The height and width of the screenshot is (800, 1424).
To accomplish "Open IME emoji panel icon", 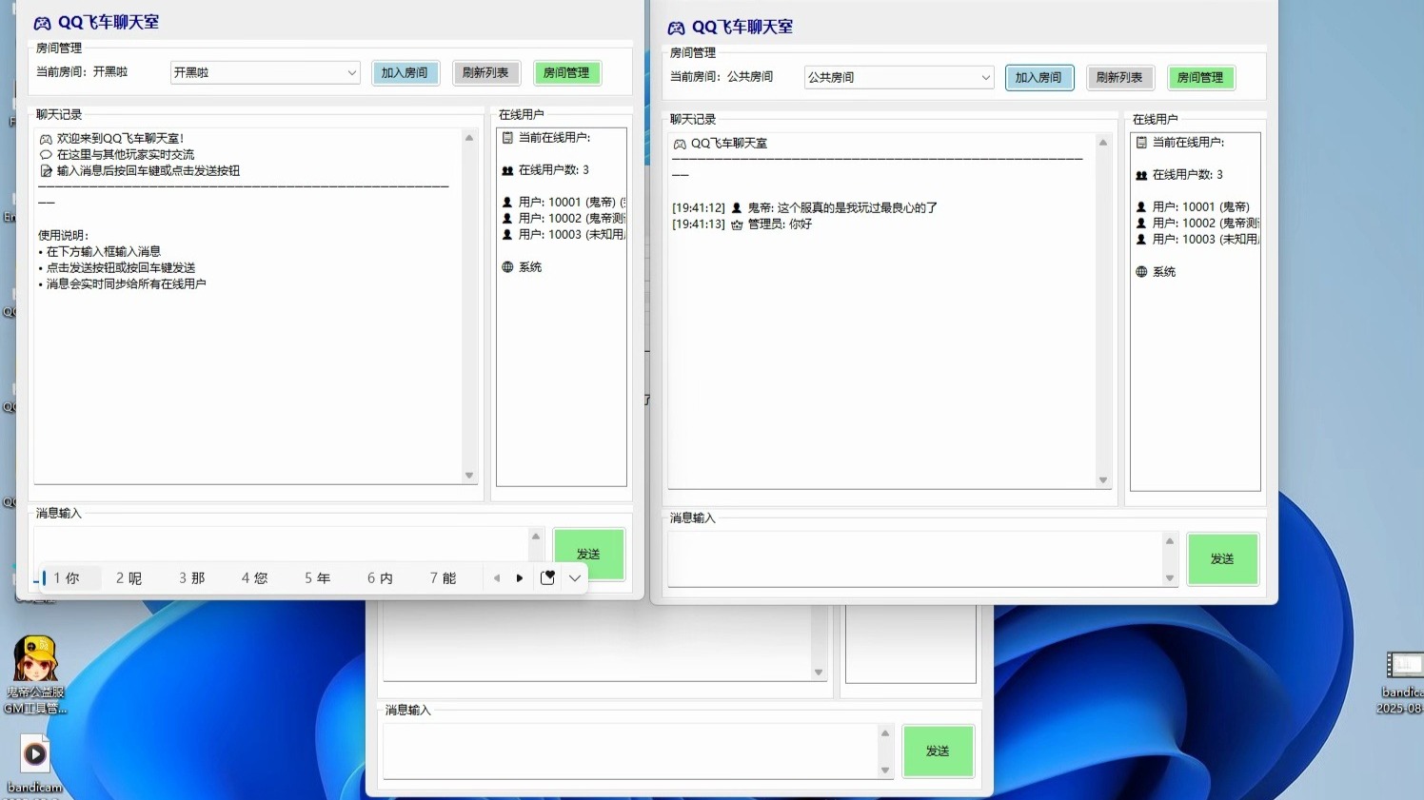I will [x=548, y=578].
